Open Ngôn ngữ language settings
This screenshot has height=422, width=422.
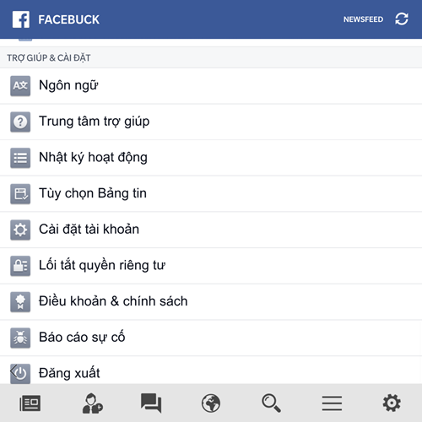(x=211, y=86)
